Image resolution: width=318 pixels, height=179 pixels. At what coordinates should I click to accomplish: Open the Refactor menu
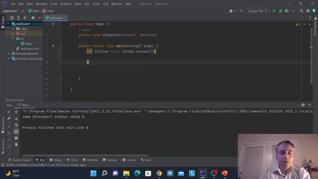coord(66,4)
